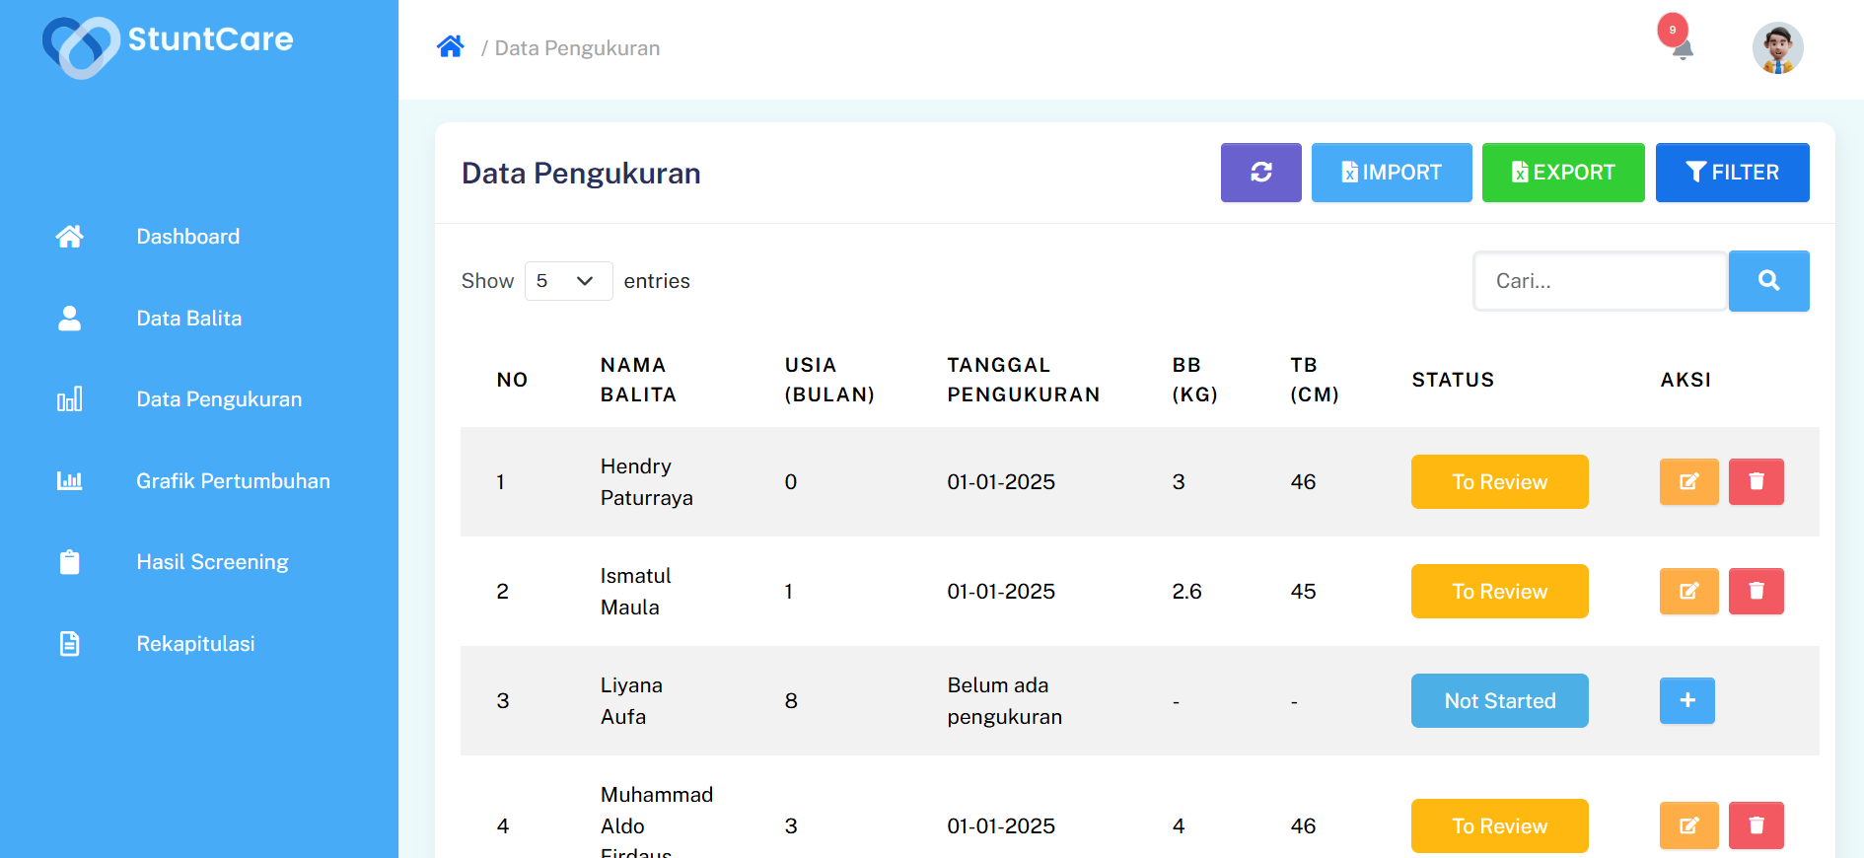Click the Rekapitulasi document icon
Image resolution: width=1864 pixels, height=858 pixels.
click(x=69, y=644)
